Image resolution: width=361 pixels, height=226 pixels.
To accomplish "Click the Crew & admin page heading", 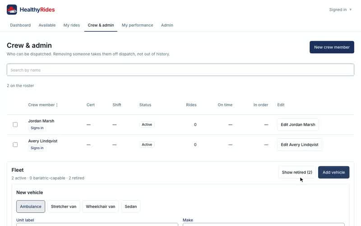I will [x=29, y=46].
